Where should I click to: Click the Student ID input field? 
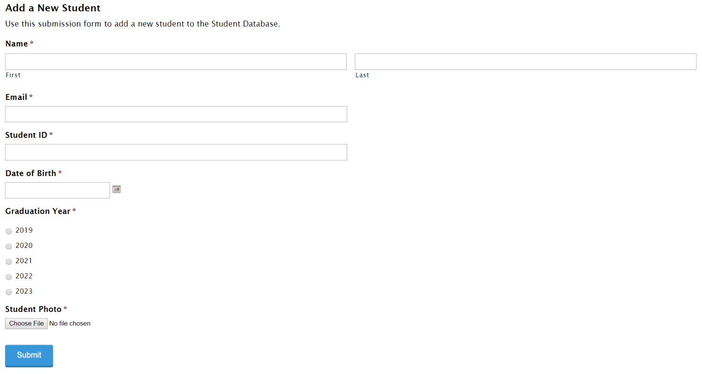click(175, 152)
